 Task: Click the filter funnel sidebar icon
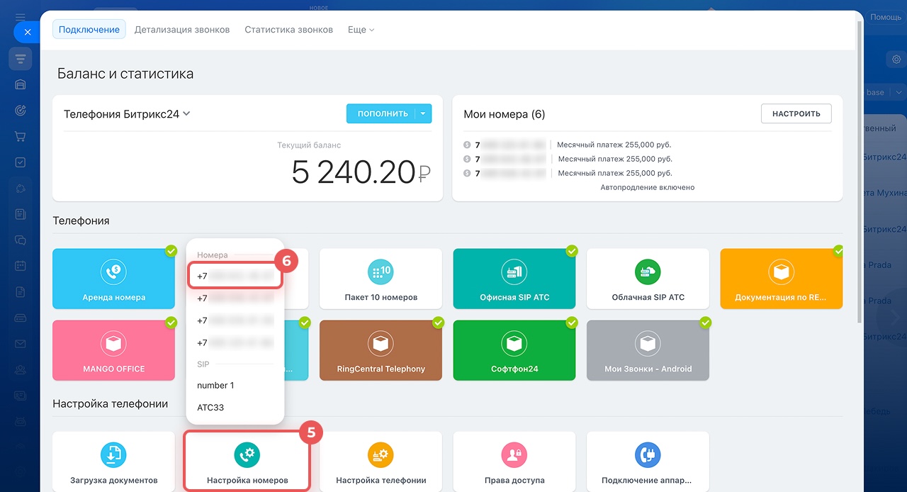20,58
